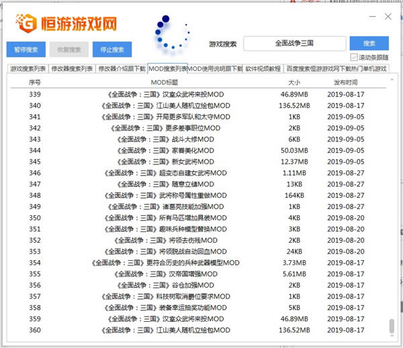Image resolution: width=403 pixels, height=348 pixels.
Task: Click the 大小 column header
Action: 294,82
